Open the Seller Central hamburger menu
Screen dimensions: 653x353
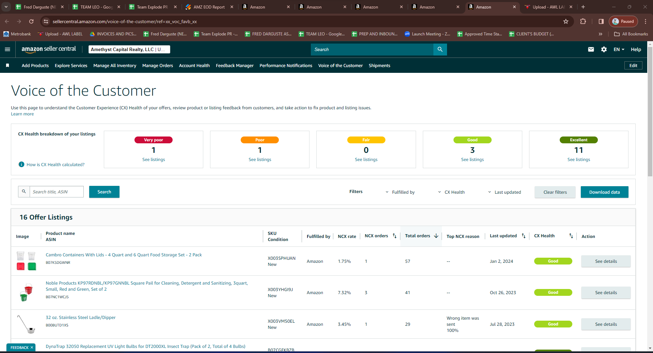click(7, 49)
